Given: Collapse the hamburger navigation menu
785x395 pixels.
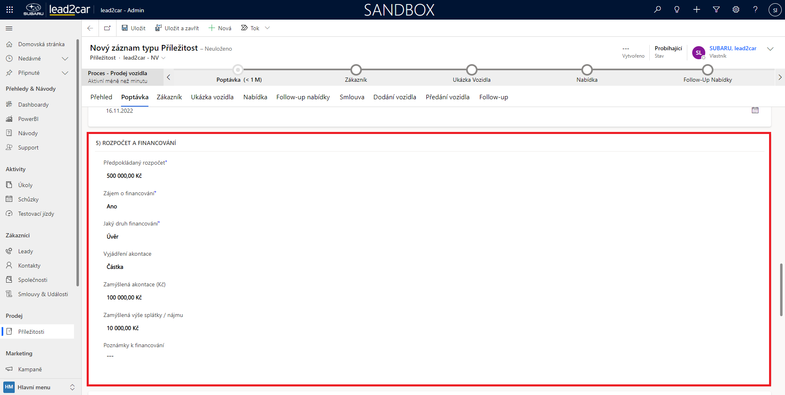Looking at the screenshot, I should click(9, 28).
